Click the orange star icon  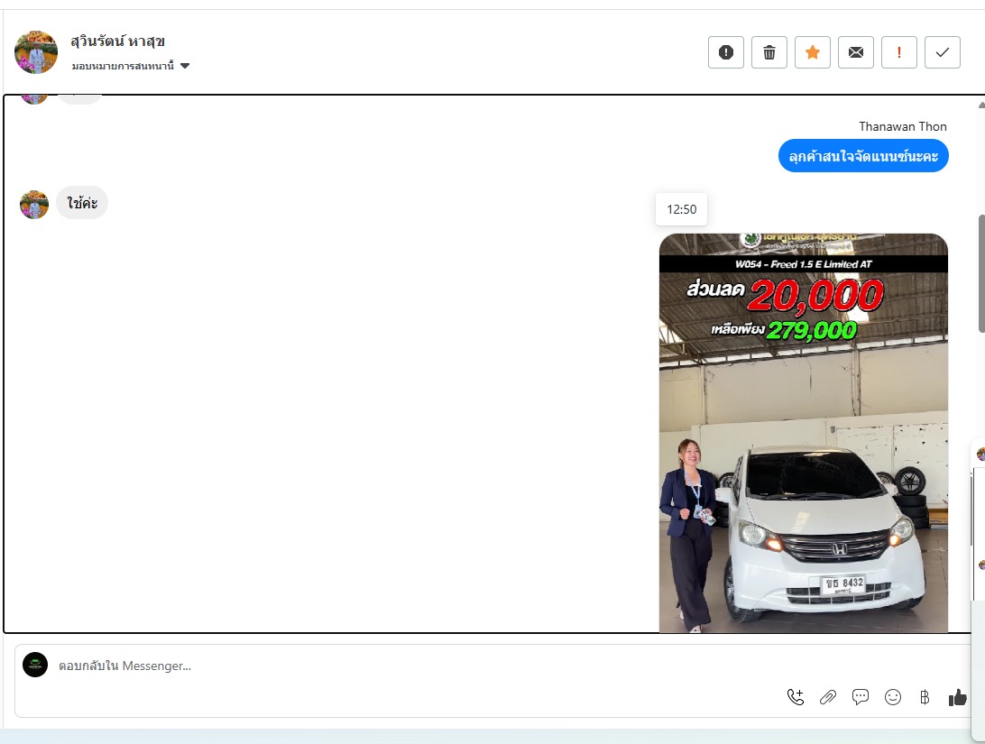click(812, 52)
